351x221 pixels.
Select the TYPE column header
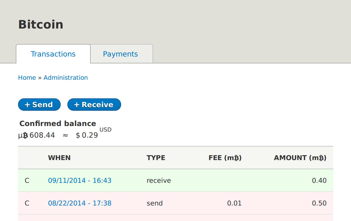(x=156, y=158)
